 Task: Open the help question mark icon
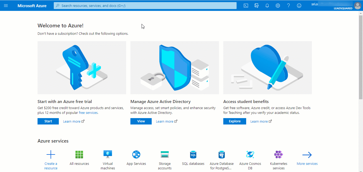pyautogui.click(x=288, y=6)
